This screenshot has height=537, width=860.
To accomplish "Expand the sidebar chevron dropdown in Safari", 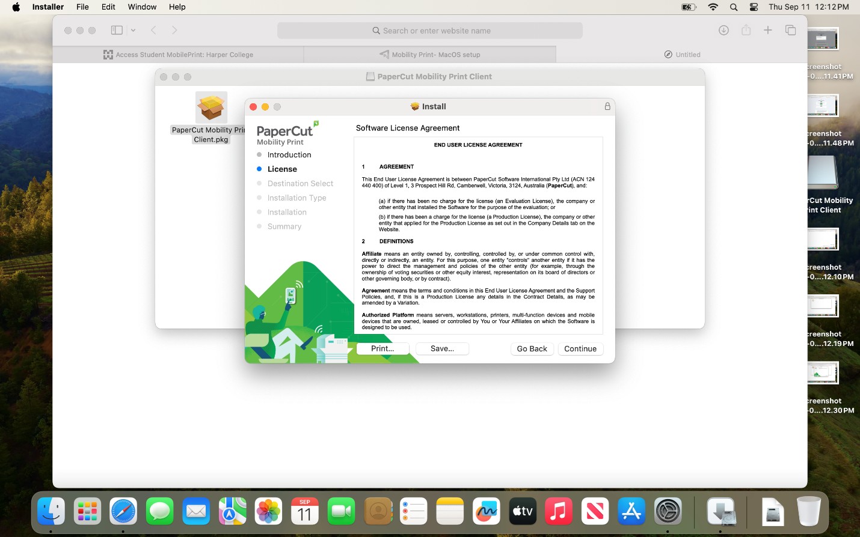I will click(133, 29).
